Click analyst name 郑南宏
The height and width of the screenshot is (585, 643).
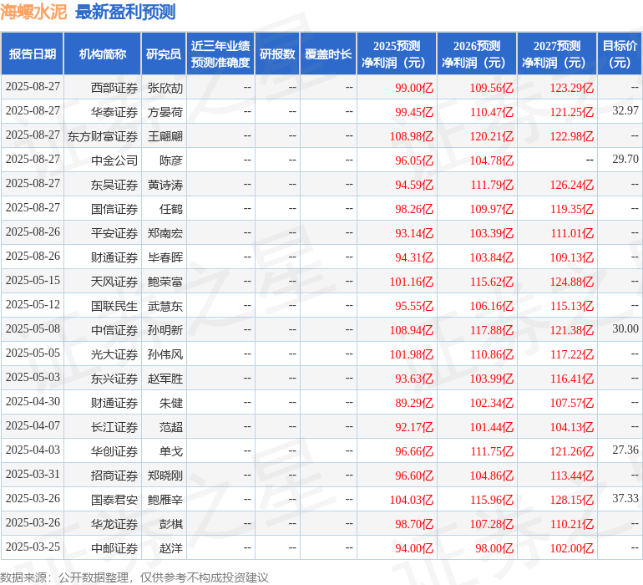[x=165, y=233]
